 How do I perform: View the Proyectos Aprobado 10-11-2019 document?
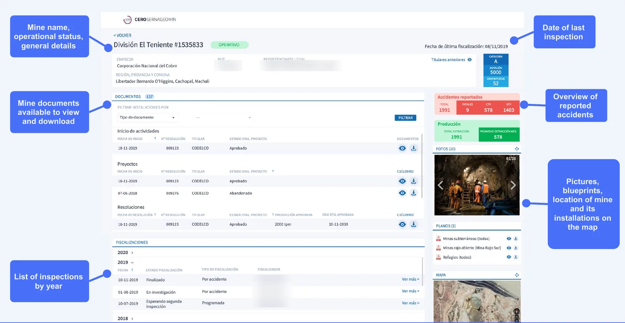tap(402, 181)
